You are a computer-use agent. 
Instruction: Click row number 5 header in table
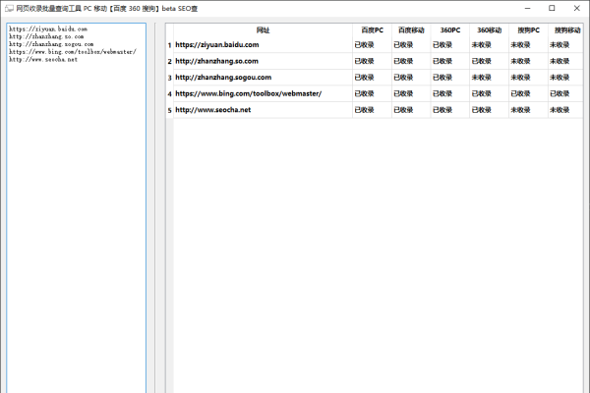tap(169, 110)
